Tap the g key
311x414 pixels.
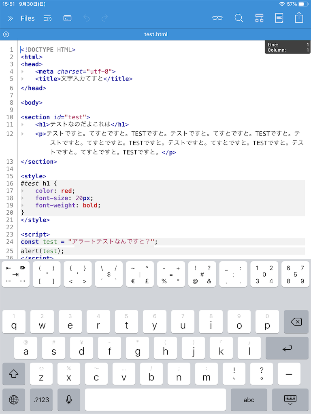[x=138, y=348]
